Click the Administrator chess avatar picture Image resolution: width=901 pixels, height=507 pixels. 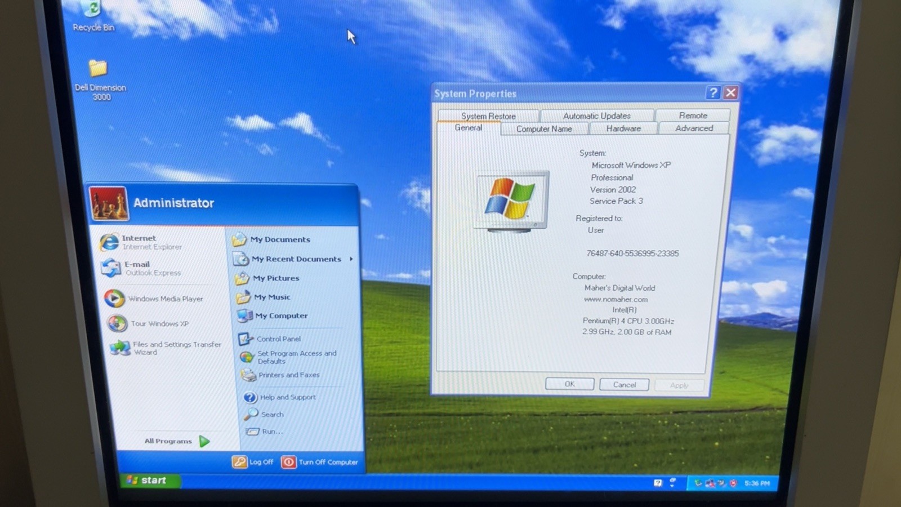click(109, 203)
